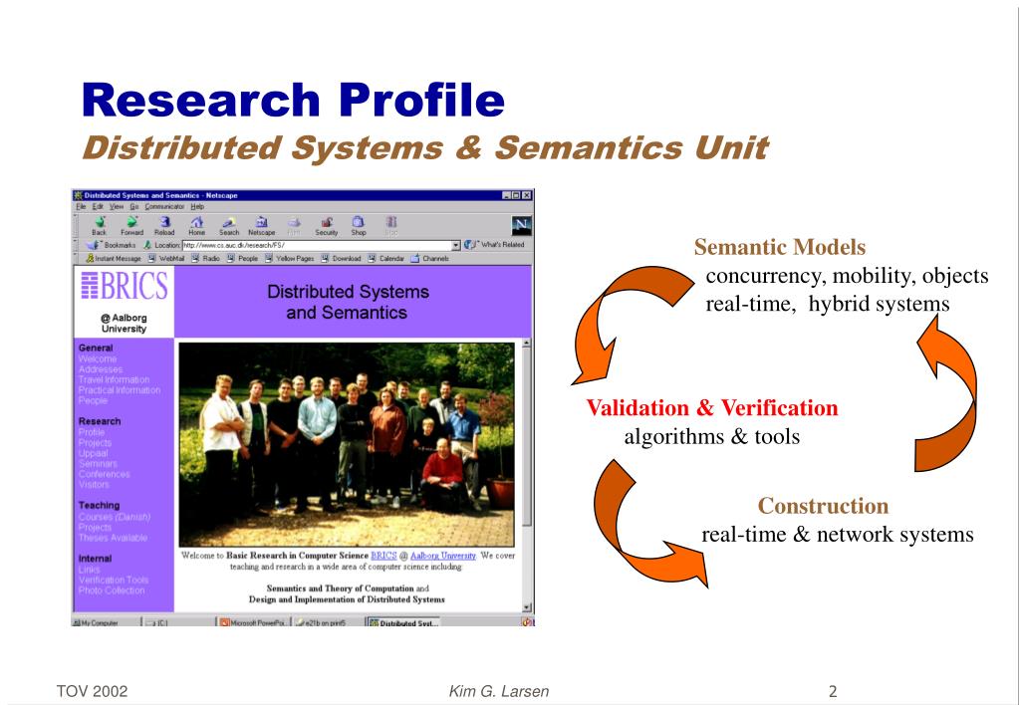Open Instant Message from the personal toolbar
1019x705 pixels.
[x=114, y=259]
